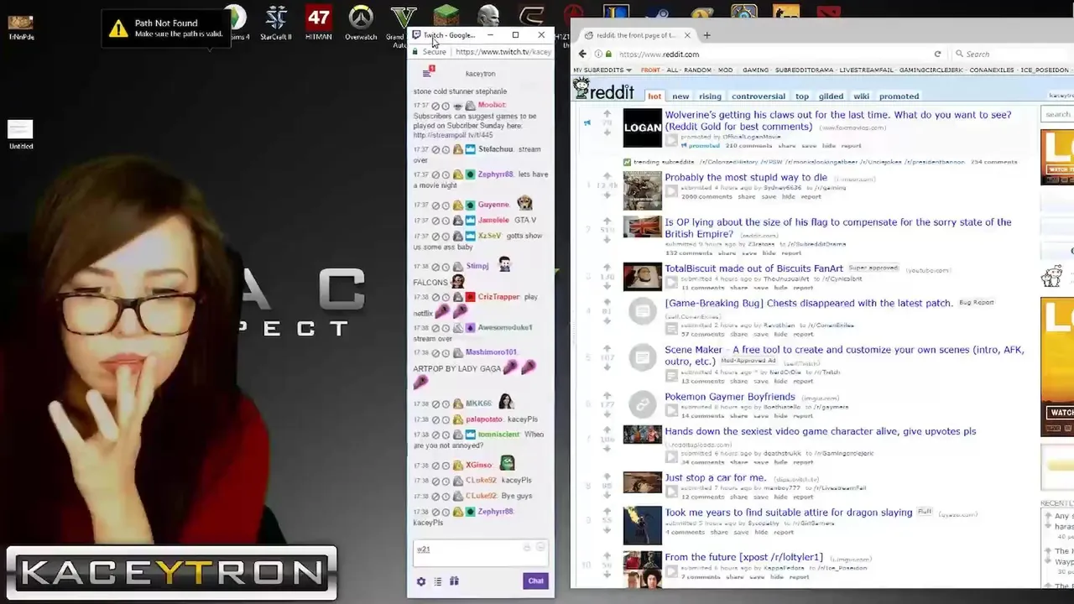The width and height of the screenshot is (1074, 604).
Task: Open 'Pokemon Gaymer Boyfriends' post
Action: (x=730, y=397)
